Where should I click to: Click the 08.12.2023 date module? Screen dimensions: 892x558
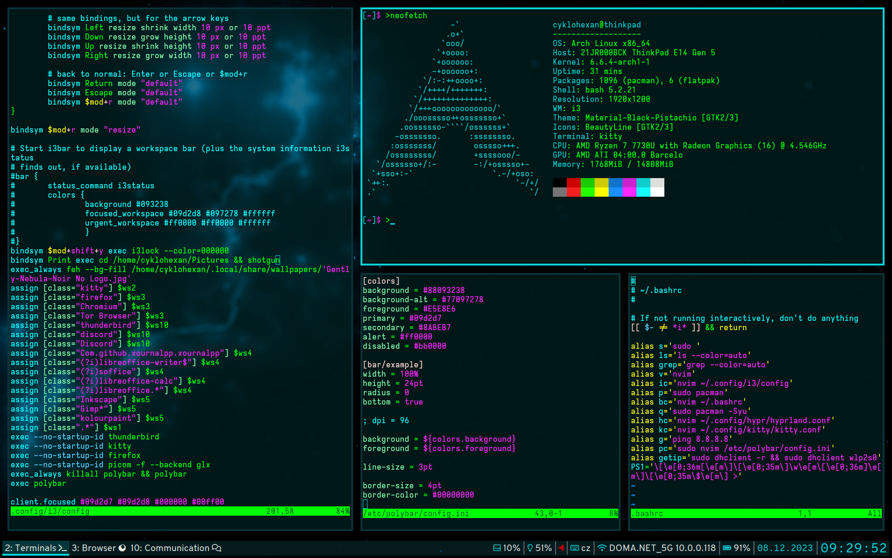(785, 548)
